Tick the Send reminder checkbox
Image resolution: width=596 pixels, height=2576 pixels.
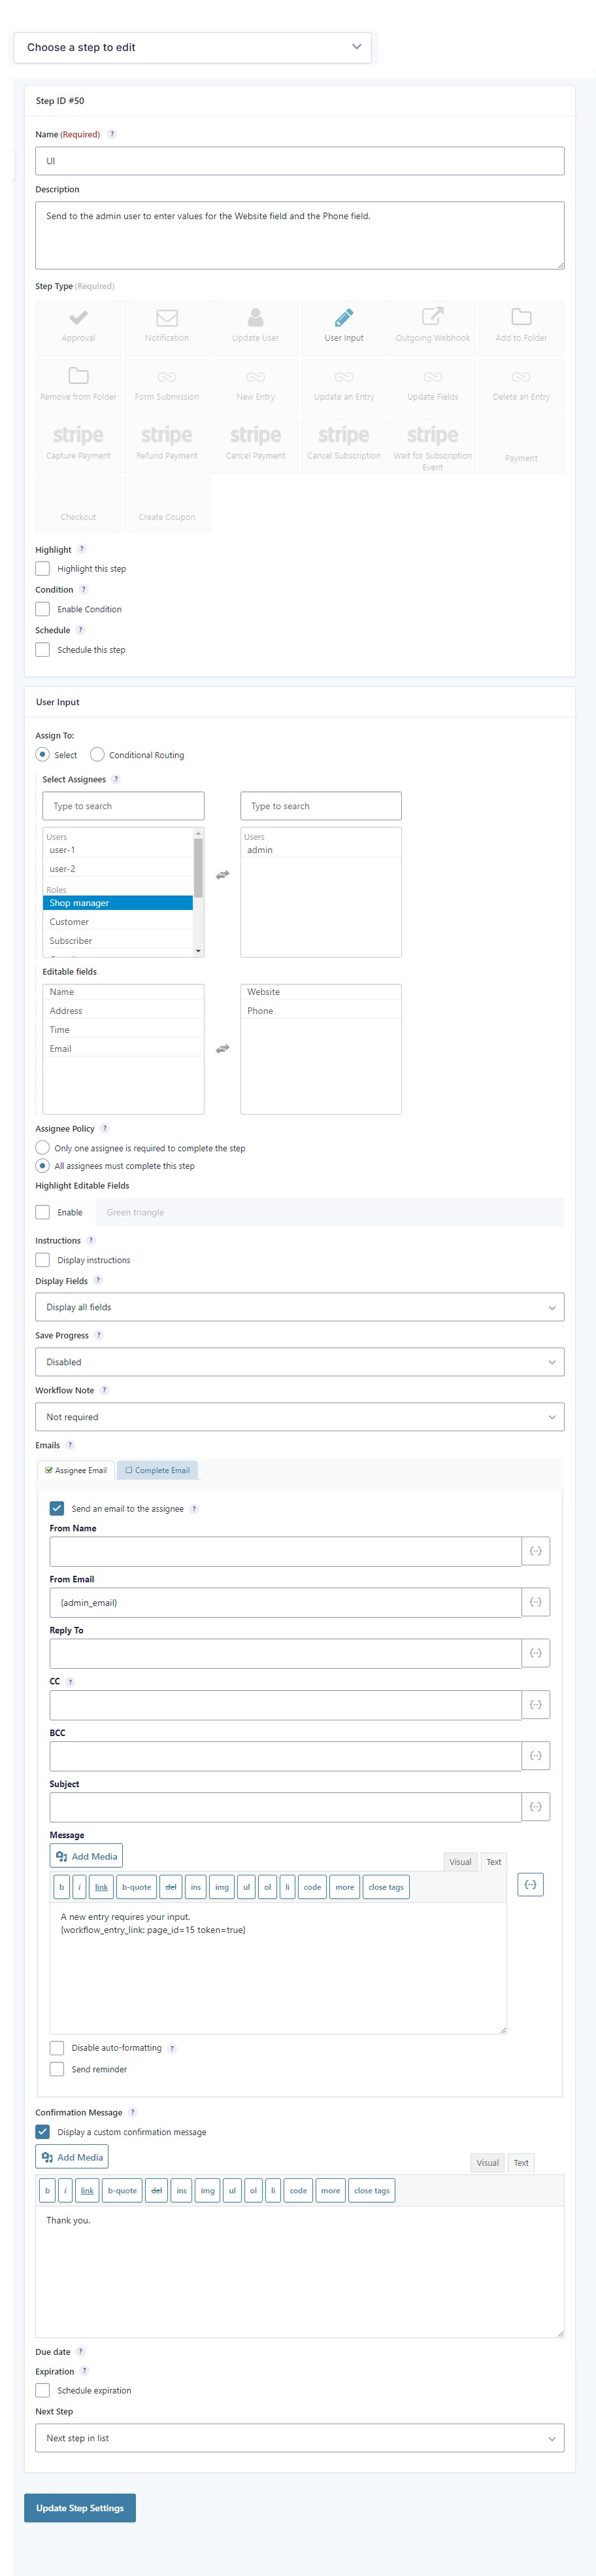pos(57,2069)
